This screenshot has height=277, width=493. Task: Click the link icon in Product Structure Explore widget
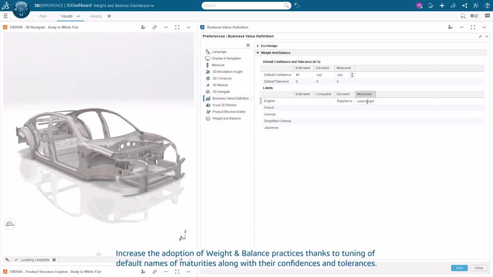point(155,272)
